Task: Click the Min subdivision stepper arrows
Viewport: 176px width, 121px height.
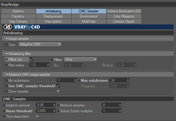Action: click(75, 80)
